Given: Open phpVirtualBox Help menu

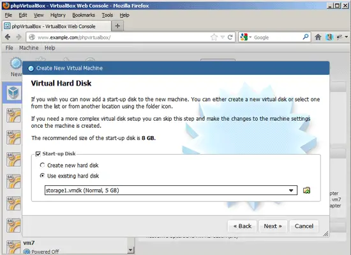Looking at the screenshot, I should pos(50,48).
